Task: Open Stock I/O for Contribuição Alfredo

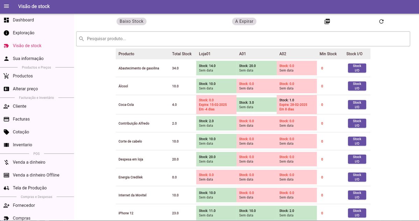Action: point(357,123)
